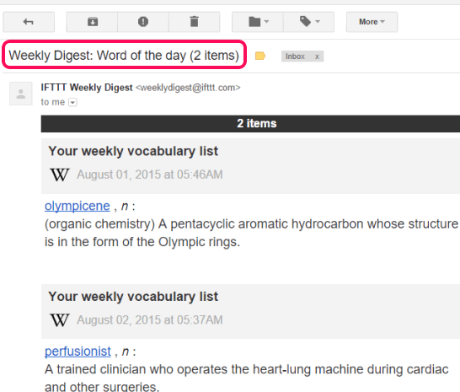Open the perfusionist word link
This screenshot has width=460, height=392.
(78, 352)
